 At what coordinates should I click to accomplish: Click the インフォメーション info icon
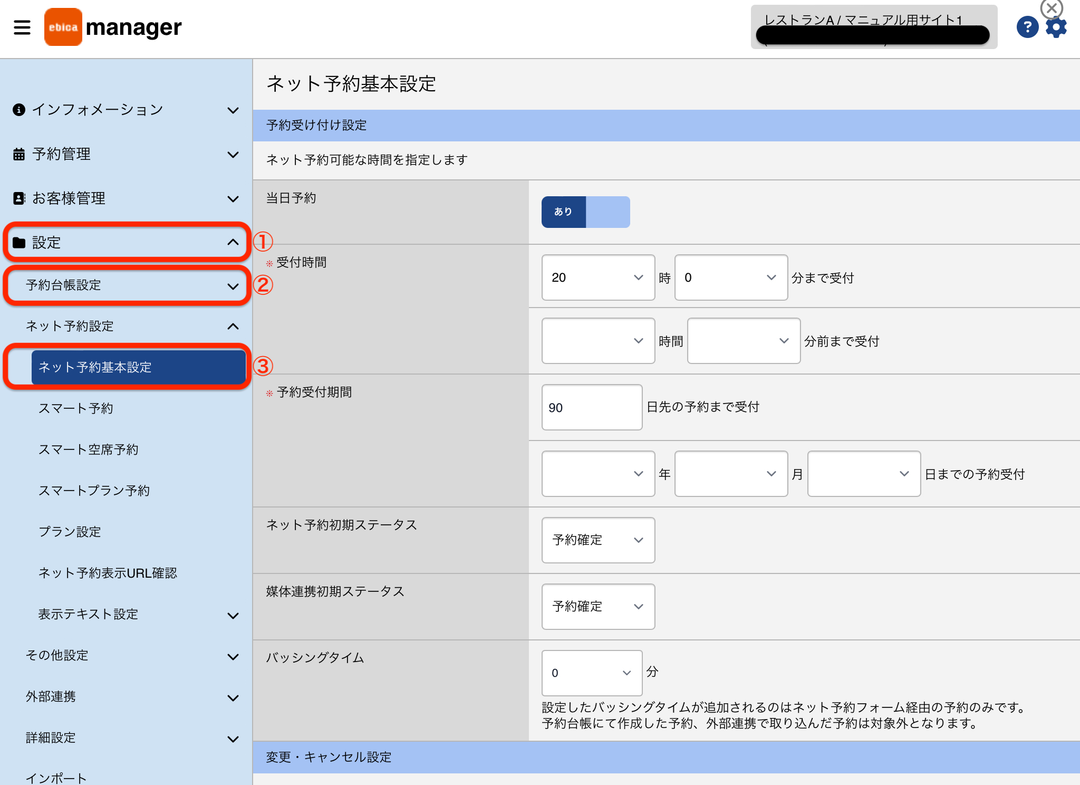[x=19, y=110]
